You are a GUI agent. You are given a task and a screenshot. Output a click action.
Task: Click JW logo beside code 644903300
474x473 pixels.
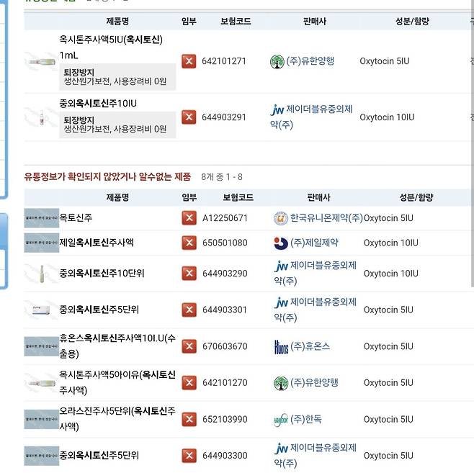coord(281,449)
